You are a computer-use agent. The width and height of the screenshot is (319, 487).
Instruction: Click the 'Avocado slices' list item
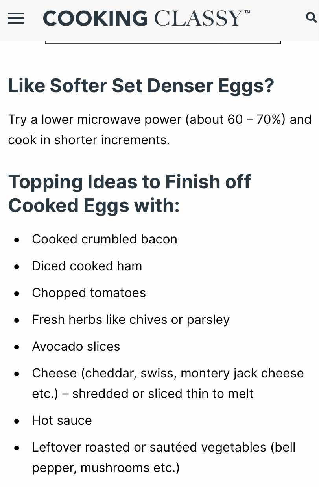pyautogui.click(x=76, y=346)
